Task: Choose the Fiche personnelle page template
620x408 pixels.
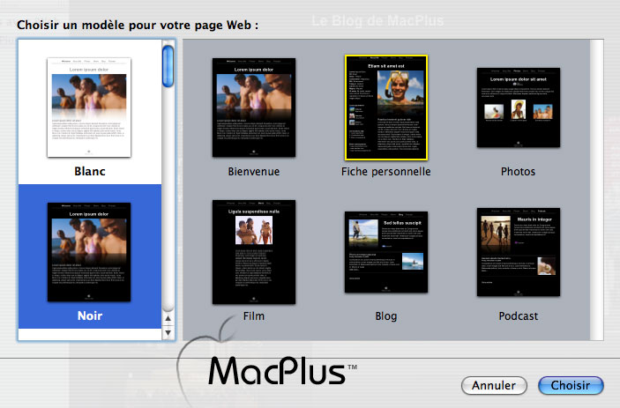Action: [x=386, y=108]
